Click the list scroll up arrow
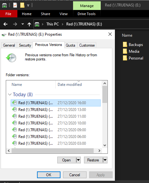This screenshot has width=149, height=183. 105,83
